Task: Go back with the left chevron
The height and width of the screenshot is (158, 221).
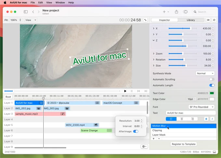Action: (33, 12)
